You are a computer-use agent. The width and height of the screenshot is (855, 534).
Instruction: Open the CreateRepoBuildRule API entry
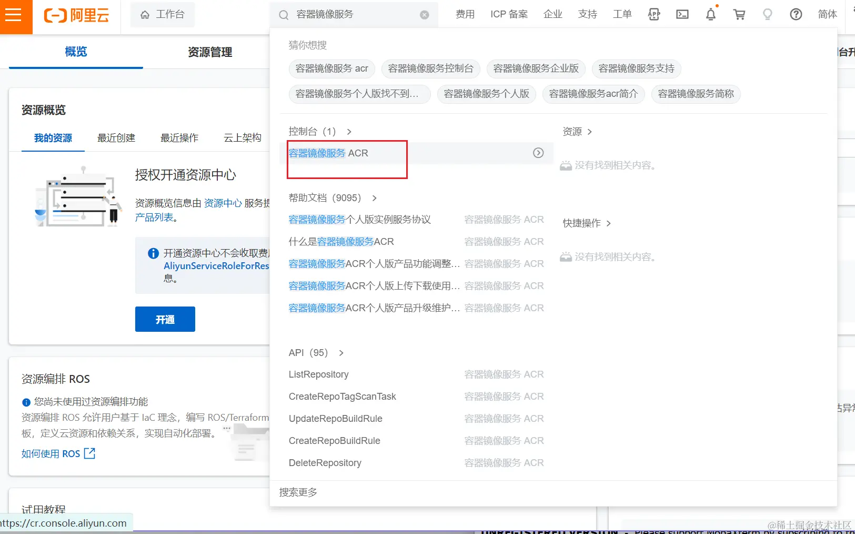[334, 441]
